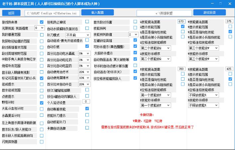Uncheck the 野怪计时 checkbox
This screenshot has width=235, height=150.
click(42, 103)
